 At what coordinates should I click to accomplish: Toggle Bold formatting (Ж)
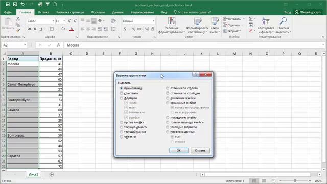point(30,29)
